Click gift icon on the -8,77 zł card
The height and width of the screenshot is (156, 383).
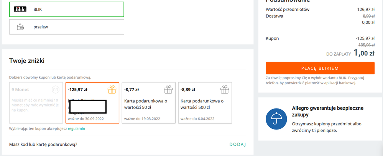point(168,90)
